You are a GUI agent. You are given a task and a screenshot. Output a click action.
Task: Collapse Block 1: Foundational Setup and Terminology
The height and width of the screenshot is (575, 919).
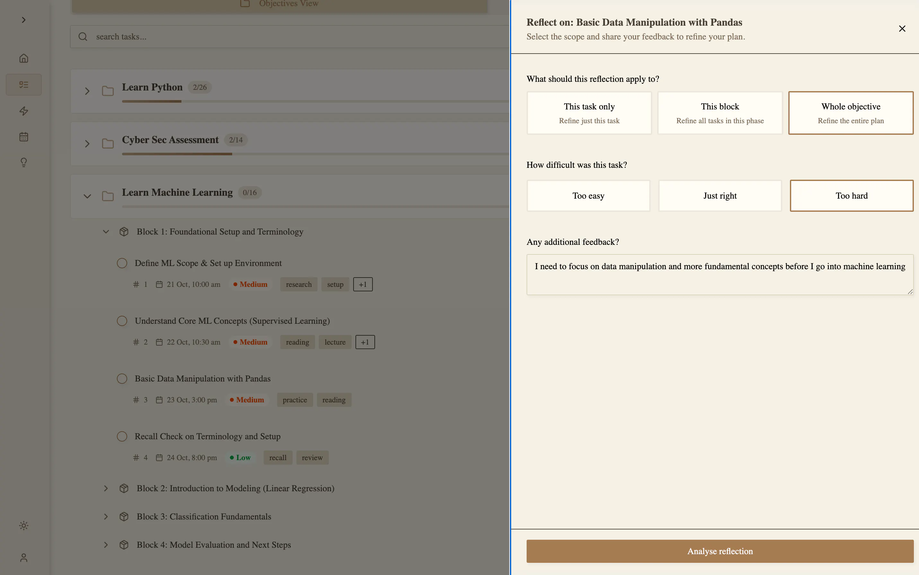[x=106, y=232]
